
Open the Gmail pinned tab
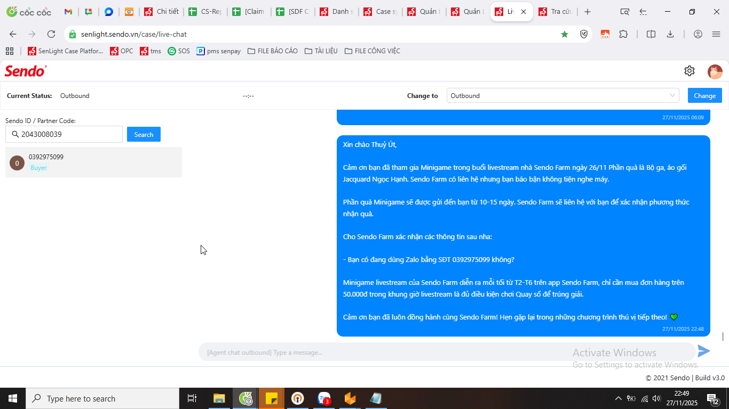(x=68, y=12)
